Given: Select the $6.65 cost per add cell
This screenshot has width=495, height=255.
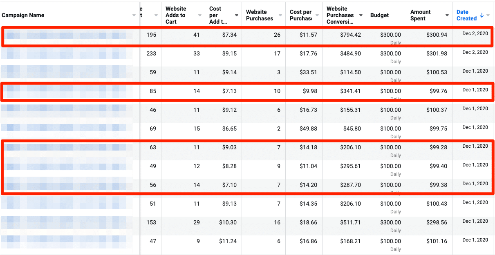Looking at the screenshot, I should pos(228,129).
